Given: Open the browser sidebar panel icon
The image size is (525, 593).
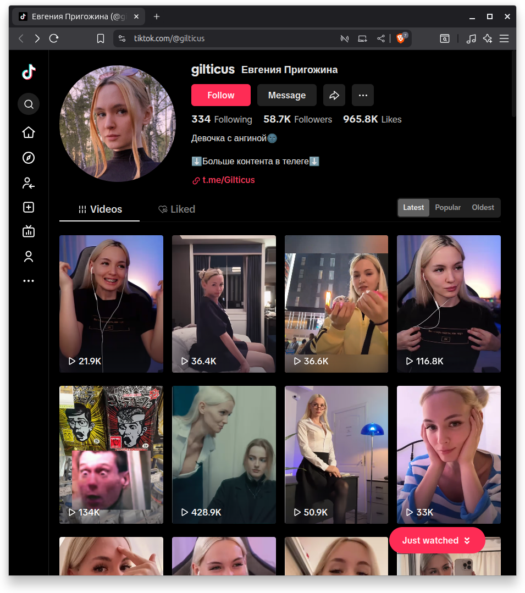Looking at the screenshot, I should 445,38.
